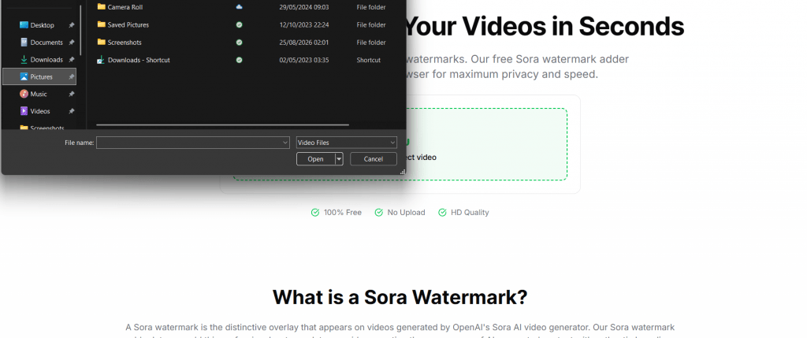The height and width of the screenshot is (338, 807).
Task: Expand the File name history dropdown arrow
Action: (x=285, y=143)
